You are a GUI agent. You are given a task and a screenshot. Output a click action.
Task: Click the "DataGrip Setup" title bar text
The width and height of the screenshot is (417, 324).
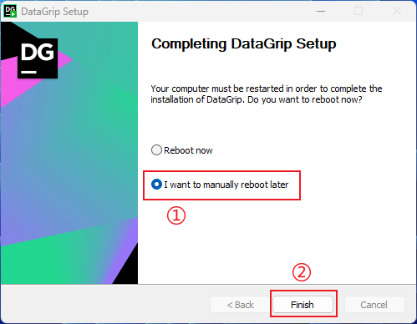tap(55, 12)
